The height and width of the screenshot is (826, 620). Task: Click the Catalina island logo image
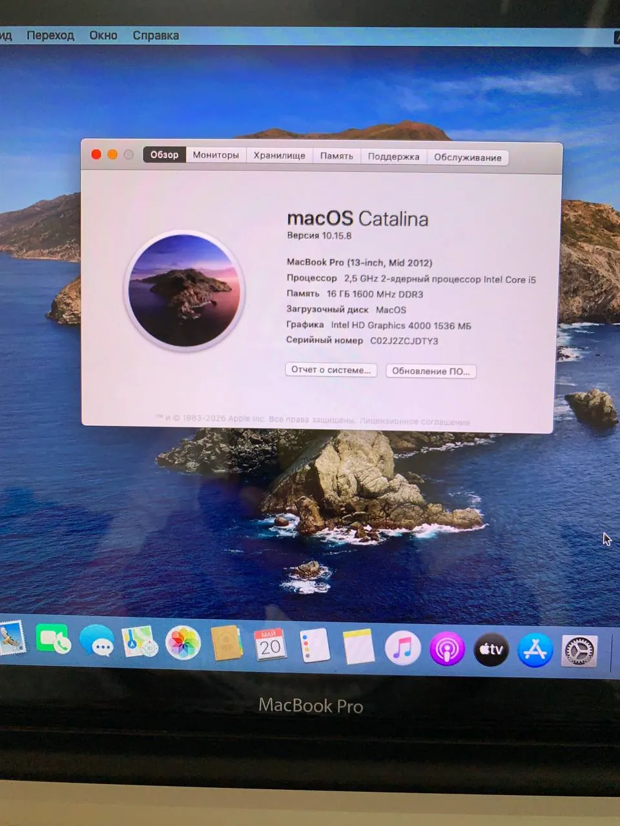pos(184,290)
